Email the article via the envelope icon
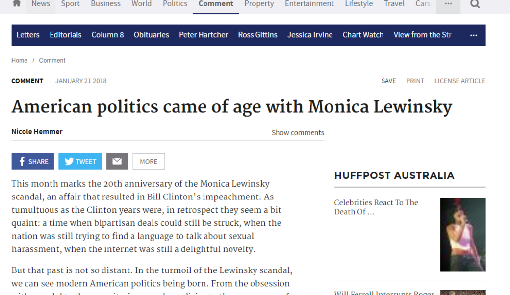The height and width of the screenshot is (295, 510). pos(117,161)
